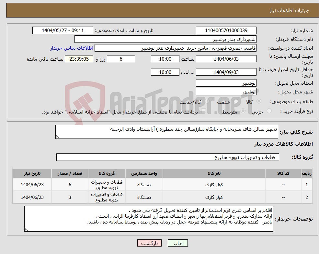The width and height of the screenshot is (319, 254).
Task: Click the buyer organization name field
Action: (x=165, y=39)
